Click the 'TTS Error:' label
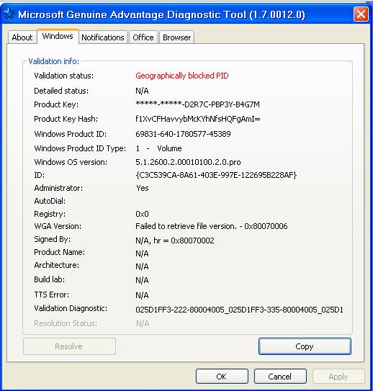The image size is (373, 391). [52, 295]
